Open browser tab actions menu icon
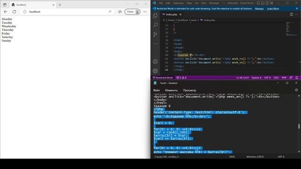 coord(5,5)
